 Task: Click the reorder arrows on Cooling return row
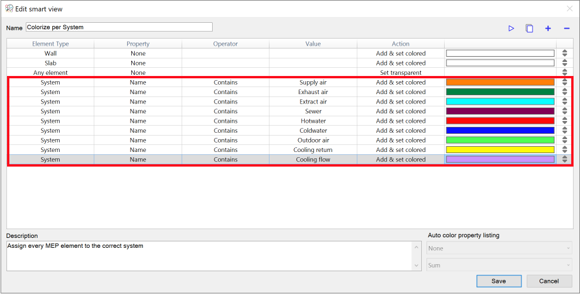[564, 150]
